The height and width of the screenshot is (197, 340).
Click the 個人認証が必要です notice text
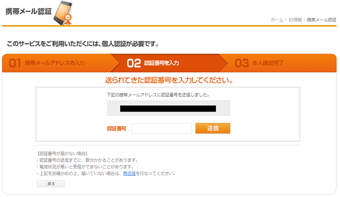coord(83,44)
